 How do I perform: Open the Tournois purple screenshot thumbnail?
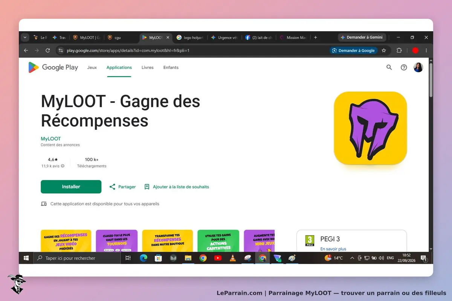[117, 241]
